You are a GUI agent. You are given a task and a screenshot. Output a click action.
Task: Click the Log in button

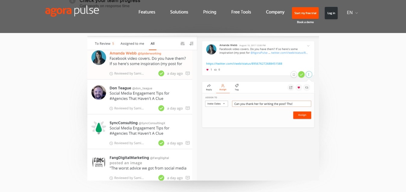tap(331, 13)
